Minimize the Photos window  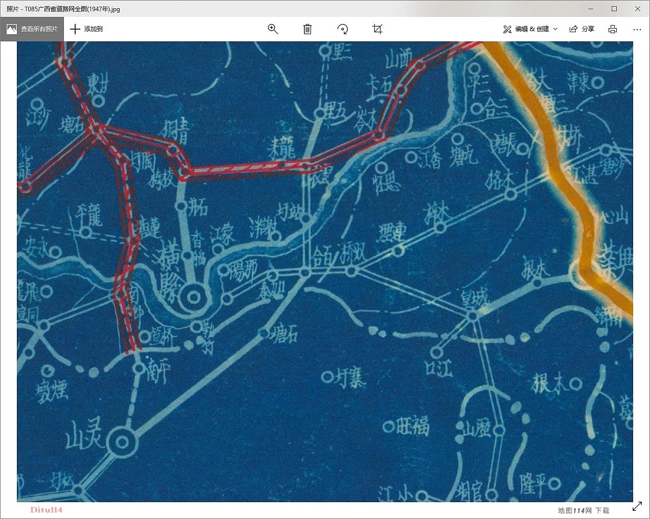(x=590, y=9)
